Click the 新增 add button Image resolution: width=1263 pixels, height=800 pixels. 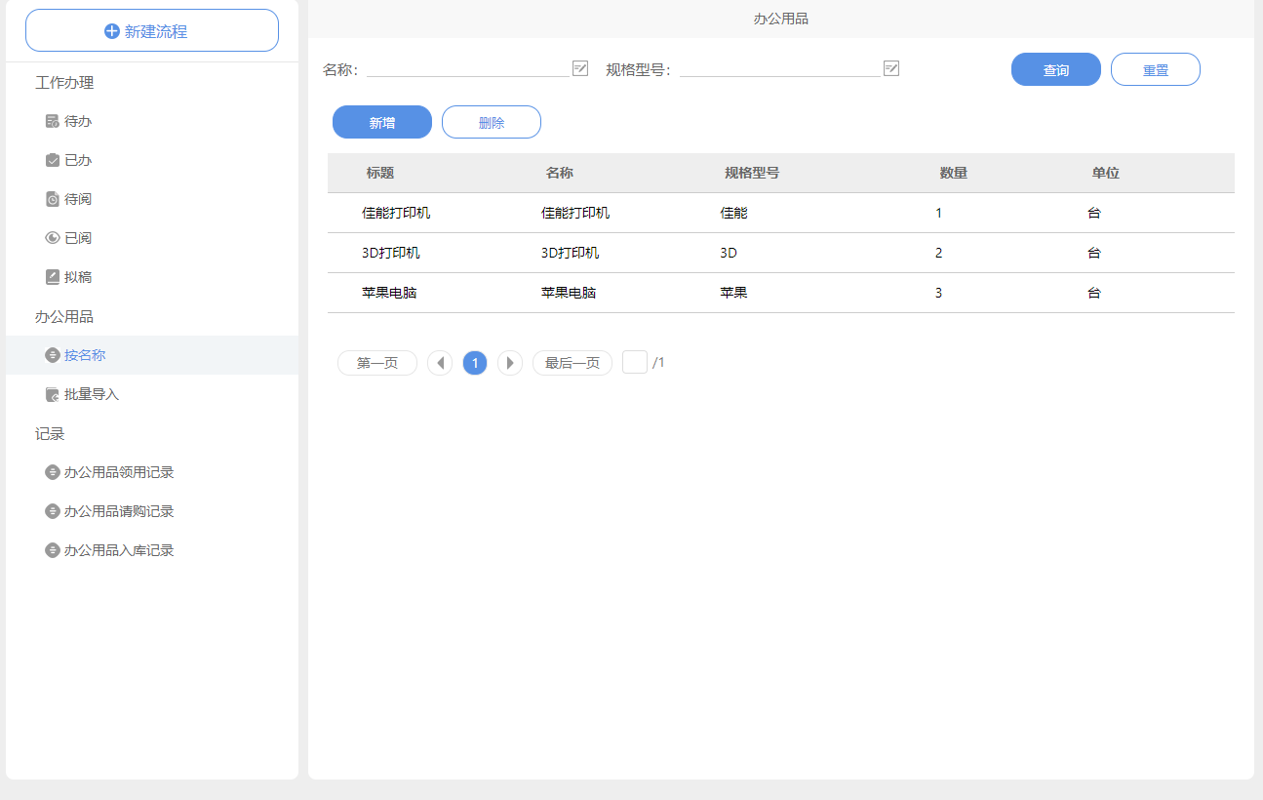382,122
